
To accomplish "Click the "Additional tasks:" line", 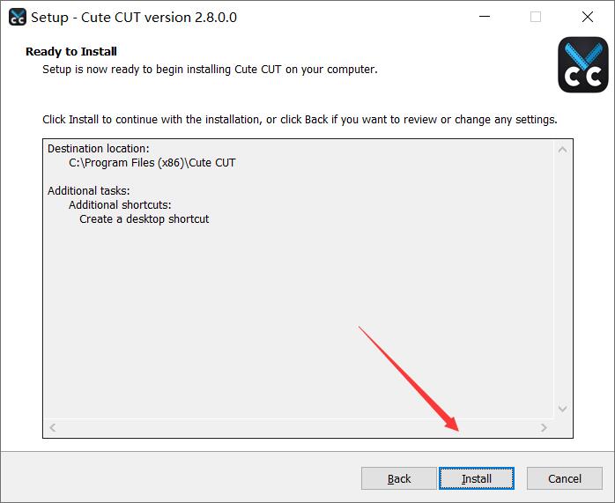I will point(89,191).
